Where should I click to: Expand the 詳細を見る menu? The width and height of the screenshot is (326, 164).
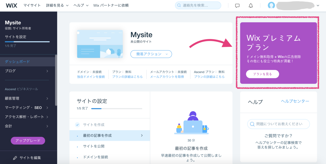57,5
